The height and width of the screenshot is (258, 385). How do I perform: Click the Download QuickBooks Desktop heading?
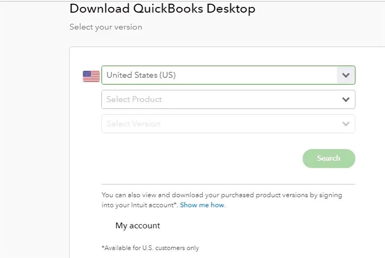(x=162, y=8)
